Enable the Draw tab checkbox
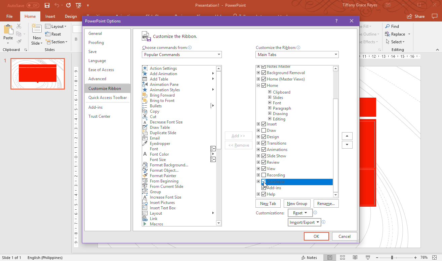The height and width of the screenshot is (261, 442). 264,130
